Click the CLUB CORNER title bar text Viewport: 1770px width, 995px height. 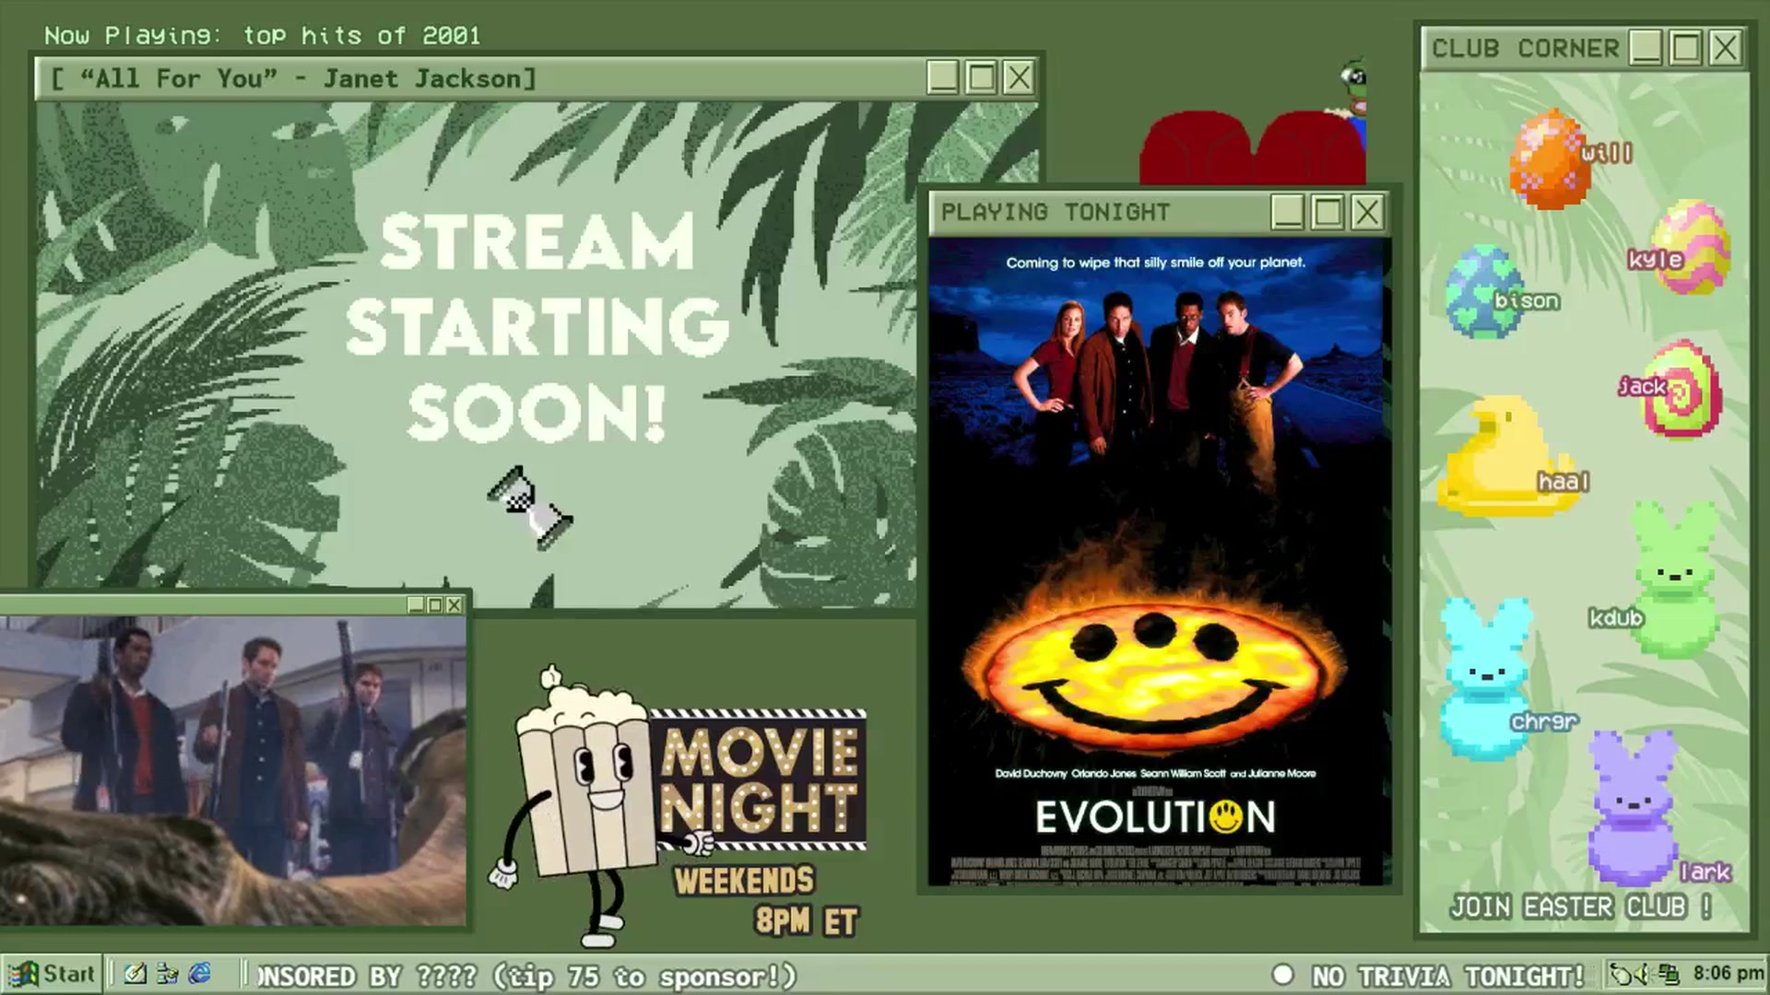tap(1525, 48)
